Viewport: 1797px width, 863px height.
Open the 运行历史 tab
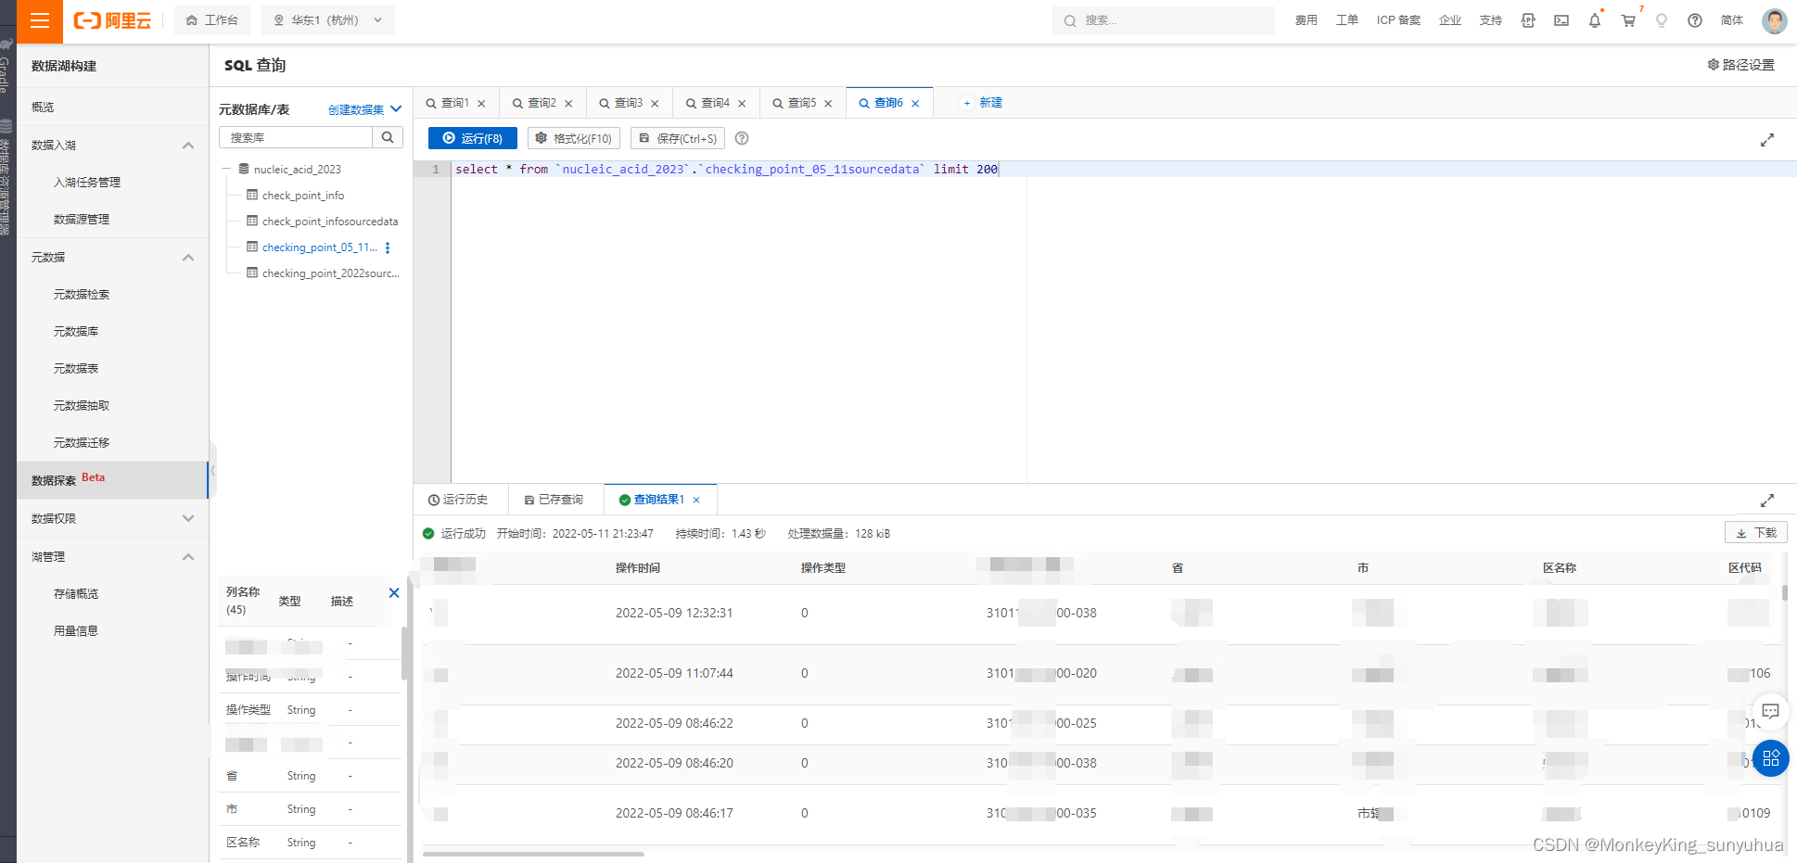[x=458, y=500]
